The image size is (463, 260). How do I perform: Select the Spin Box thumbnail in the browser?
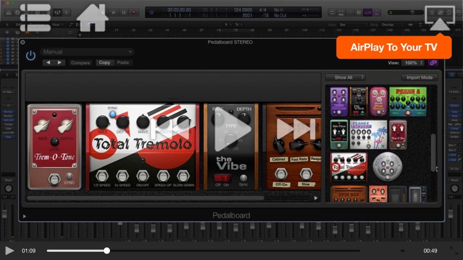pyautogui.click(x=348, y=194)
